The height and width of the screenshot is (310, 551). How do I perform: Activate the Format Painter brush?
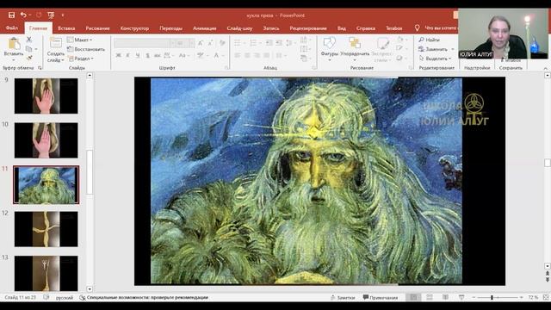(x=29, y=58)
